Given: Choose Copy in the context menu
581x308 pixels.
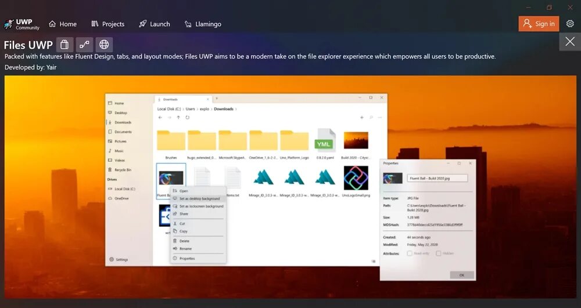Looking at the screenshot, I should (x=198, y=231).
